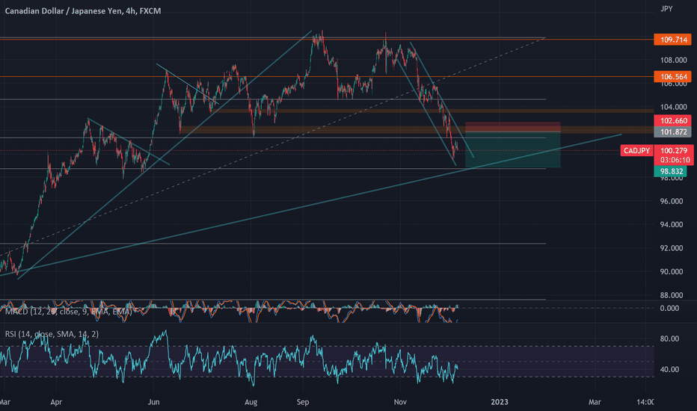The image size is (697, 411).
Task: Click the Sep label on the time axis
Action: (303, 402)
